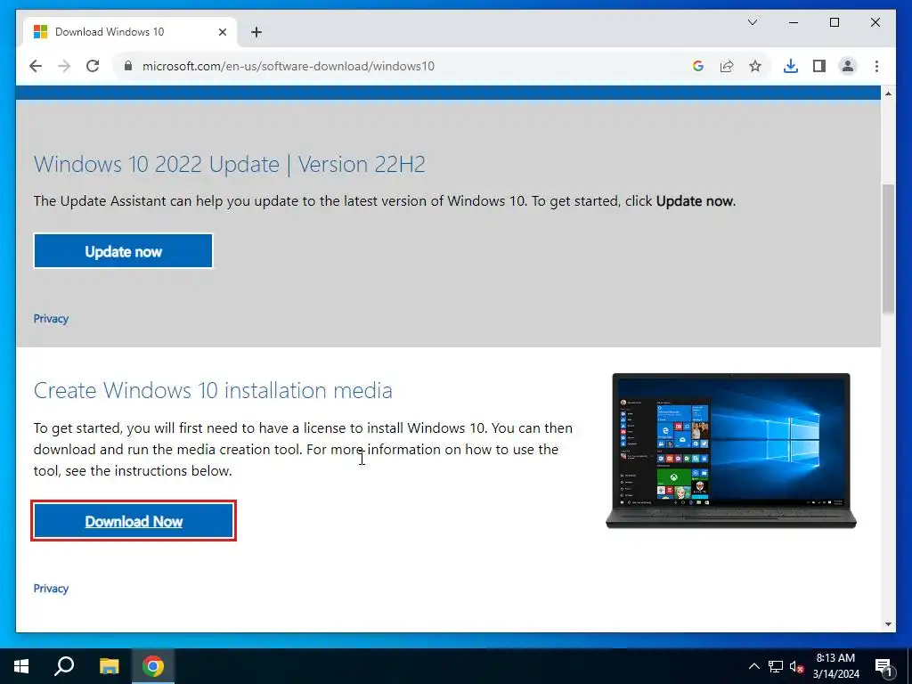
Task: Open the tab search chevron
Action: point(752,22)
